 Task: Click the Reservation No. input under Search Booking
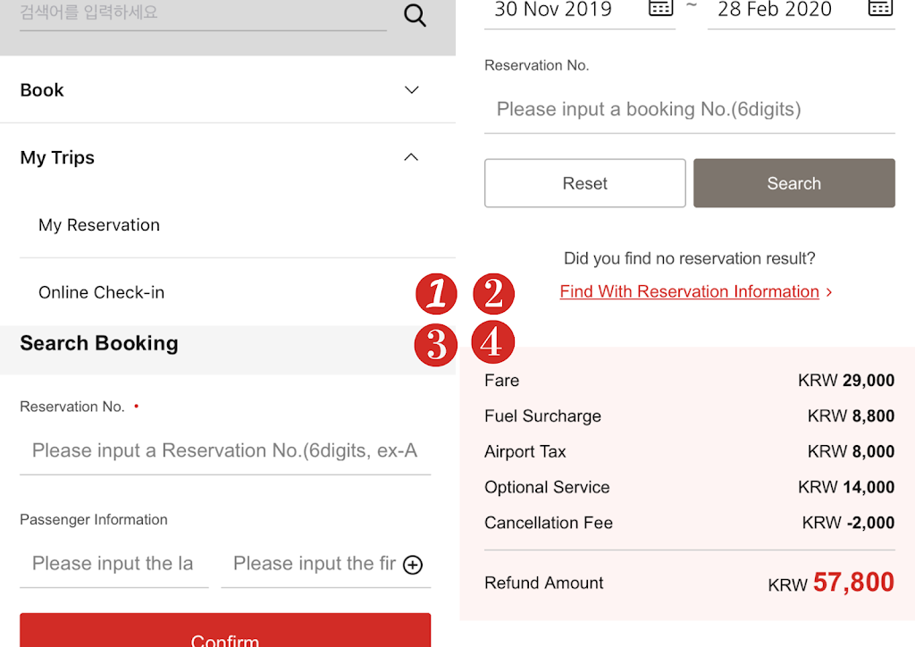[225, 450]
